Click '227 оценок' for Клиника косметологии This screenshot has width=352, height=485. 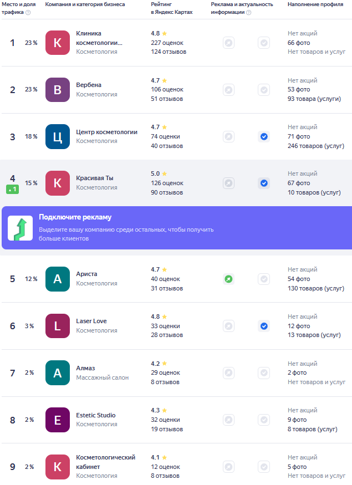tap(167, 43)
